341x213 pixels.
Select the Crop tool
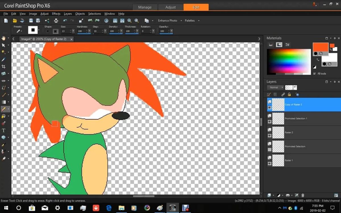[4, 66]
